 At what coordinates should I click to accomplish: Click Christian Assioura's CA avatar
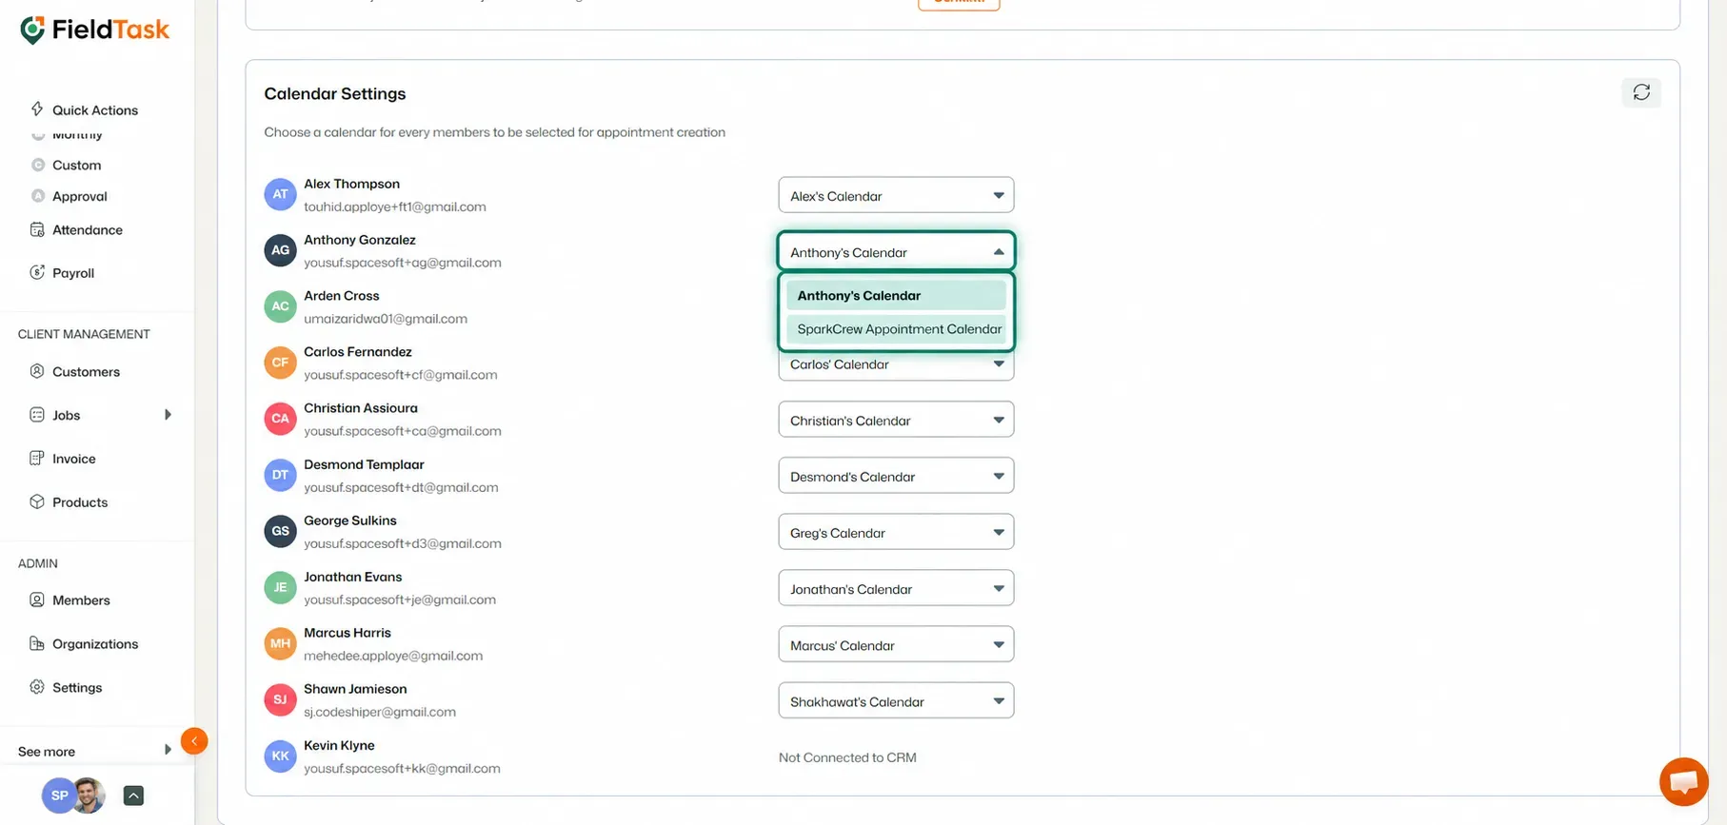click(280, 419)
